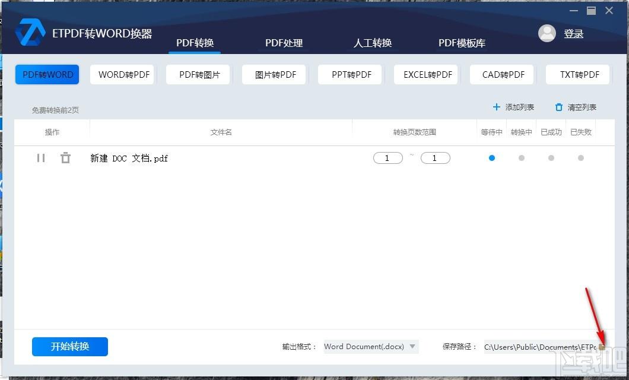This screenshot has height=380, width=629.
Task: Minimize the ETPDF window
Action: click(574, 11)
